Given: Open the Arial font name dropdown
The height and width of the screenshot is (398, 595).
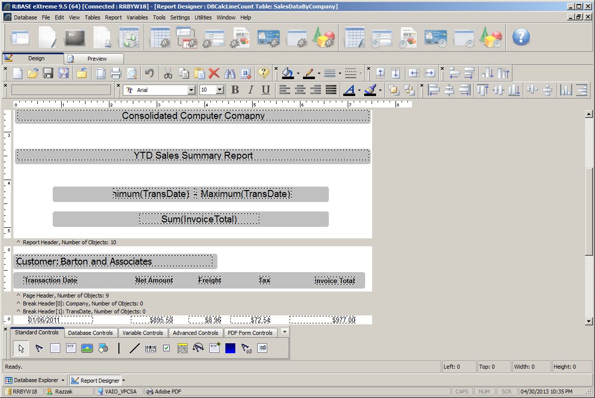Looking at the screenshot, I should coord(192,90).
